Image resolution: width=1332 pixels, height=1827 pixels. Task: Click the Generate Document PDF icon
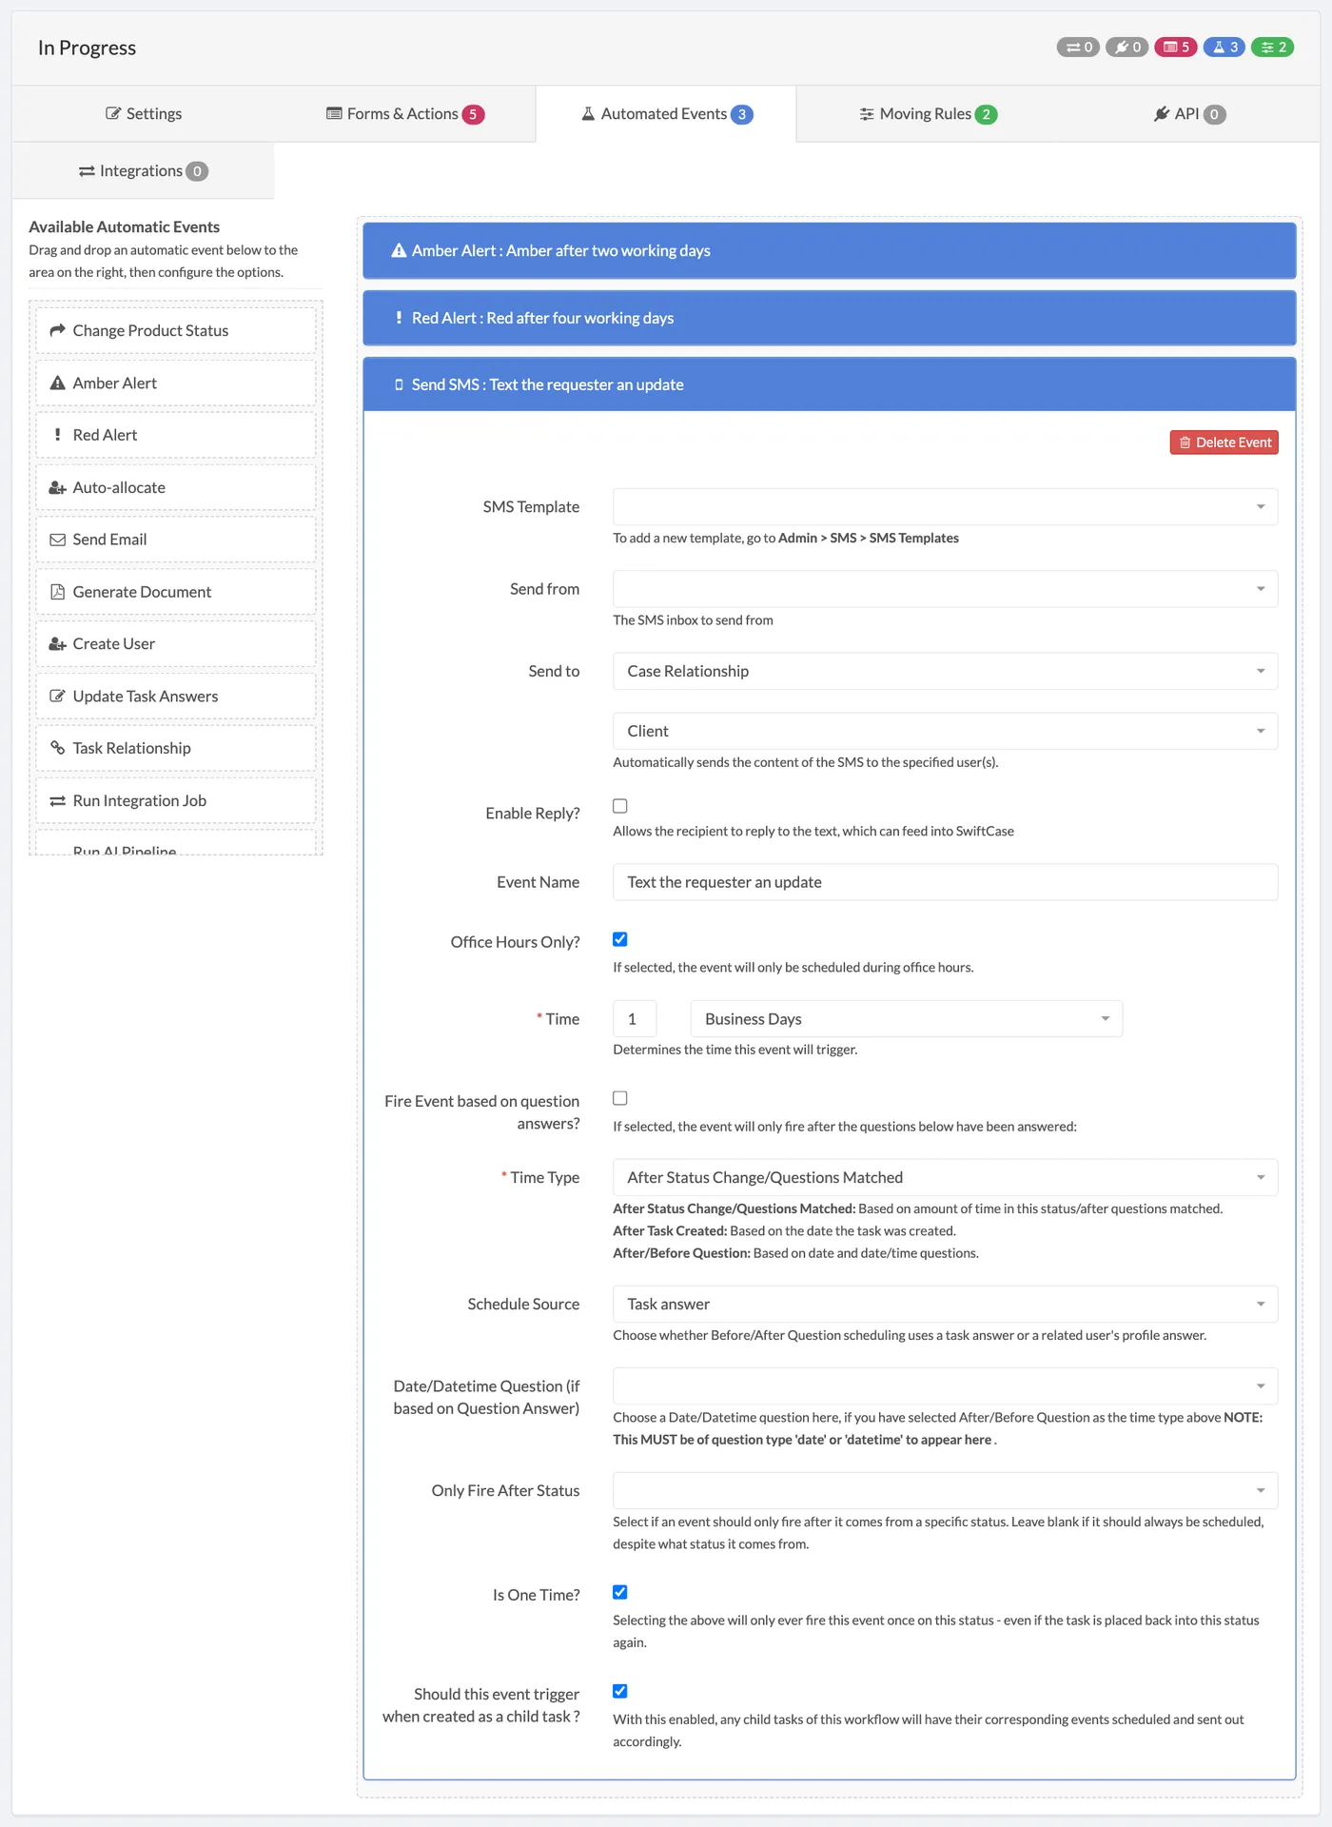(57, 592)
